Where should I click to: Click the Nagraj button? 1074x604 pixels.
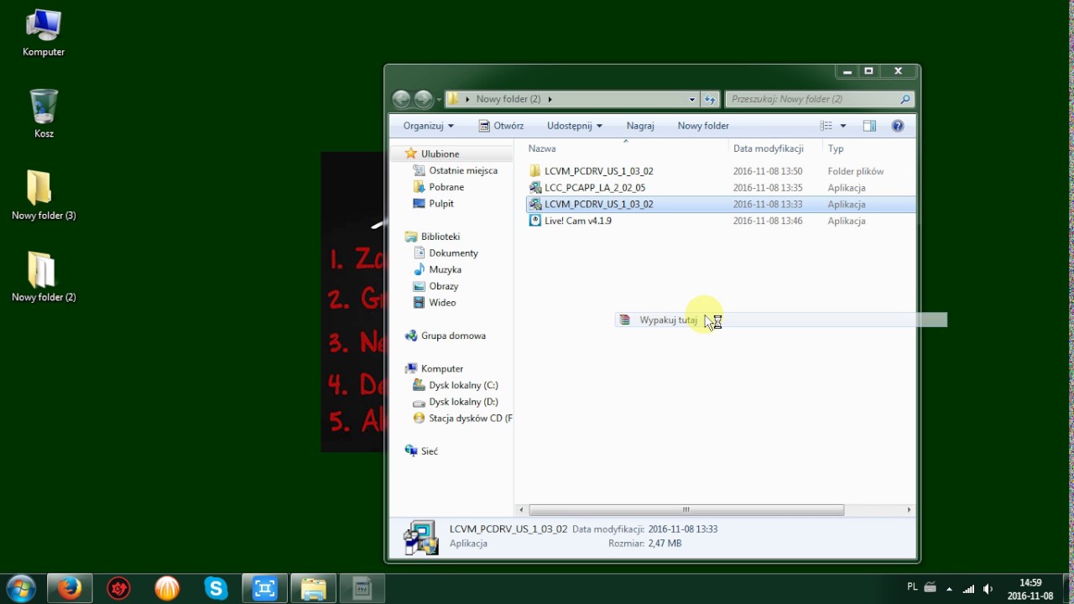click(640, 126)
